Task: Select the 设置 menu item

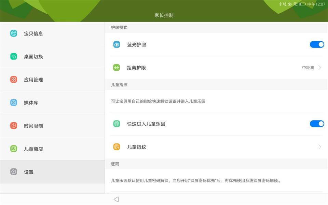Action: click(52, 172)
